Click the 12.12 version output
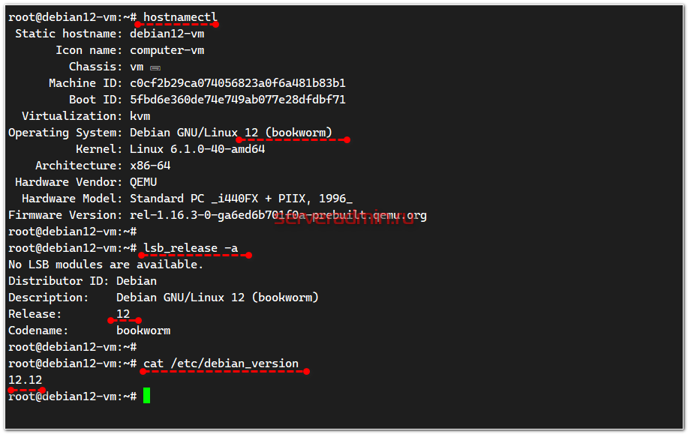The width and height of the screenshot is (688, 434). coord(25,379)
